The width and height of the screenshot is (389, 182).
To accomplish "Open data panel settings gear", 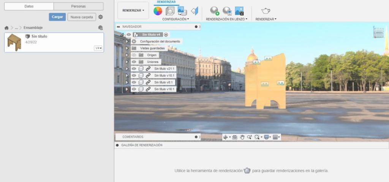I will pos(100,17).
